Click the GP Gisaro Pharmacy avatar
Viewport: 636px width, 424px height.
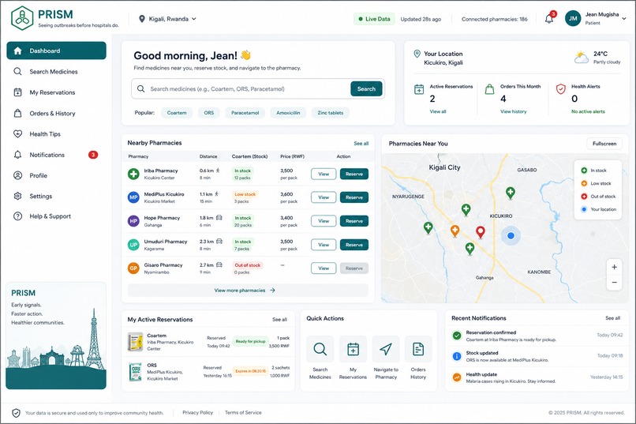pyautogui.click(x=133, y=268)
